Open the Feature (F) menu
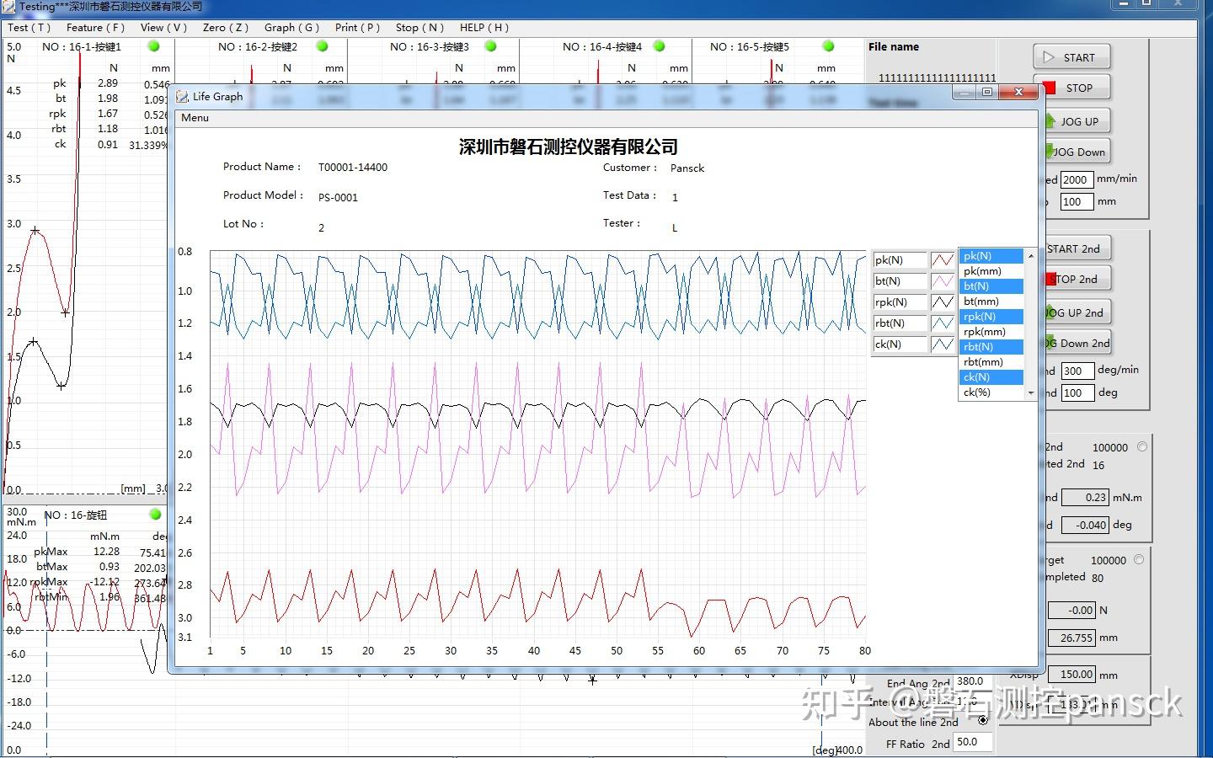 click(x=95, y=27)
